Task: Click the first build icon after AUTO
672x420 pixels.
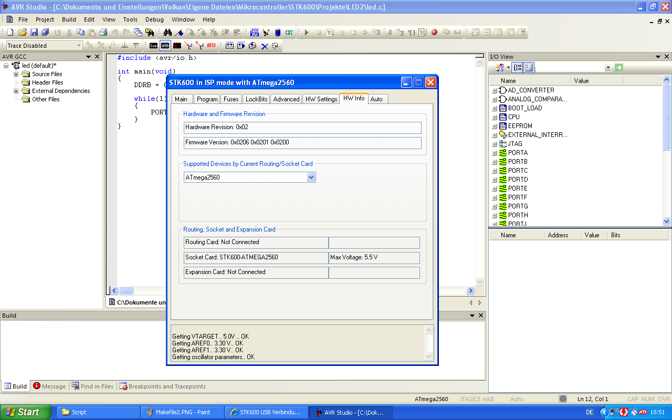Action: coord(229,46)
